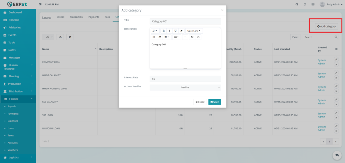This screenshot has width=345, height=163.
Task: Delete the COMPANY LOAN row
Action: tap(336, 65)
